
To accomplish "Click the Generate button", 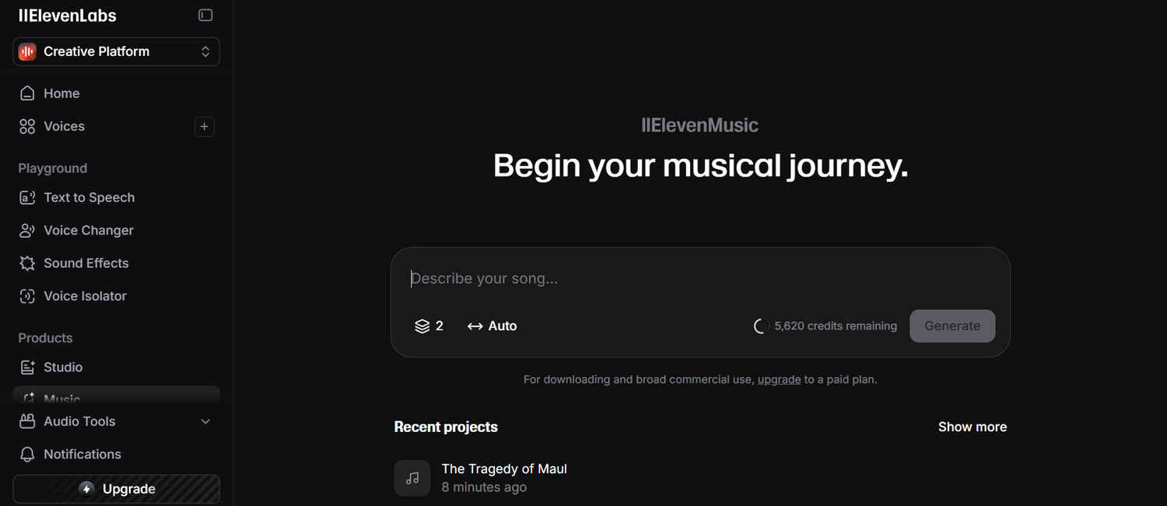I will click(x=952, y=326).
